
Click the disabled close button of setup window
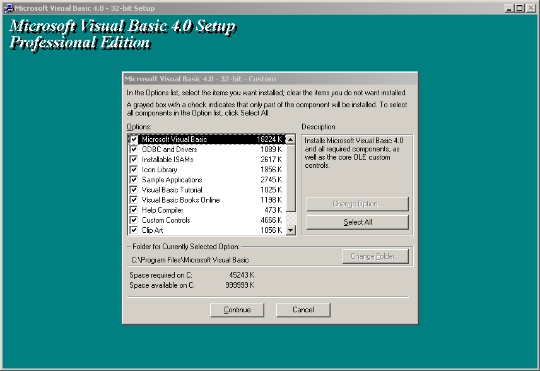click(531, 8)
